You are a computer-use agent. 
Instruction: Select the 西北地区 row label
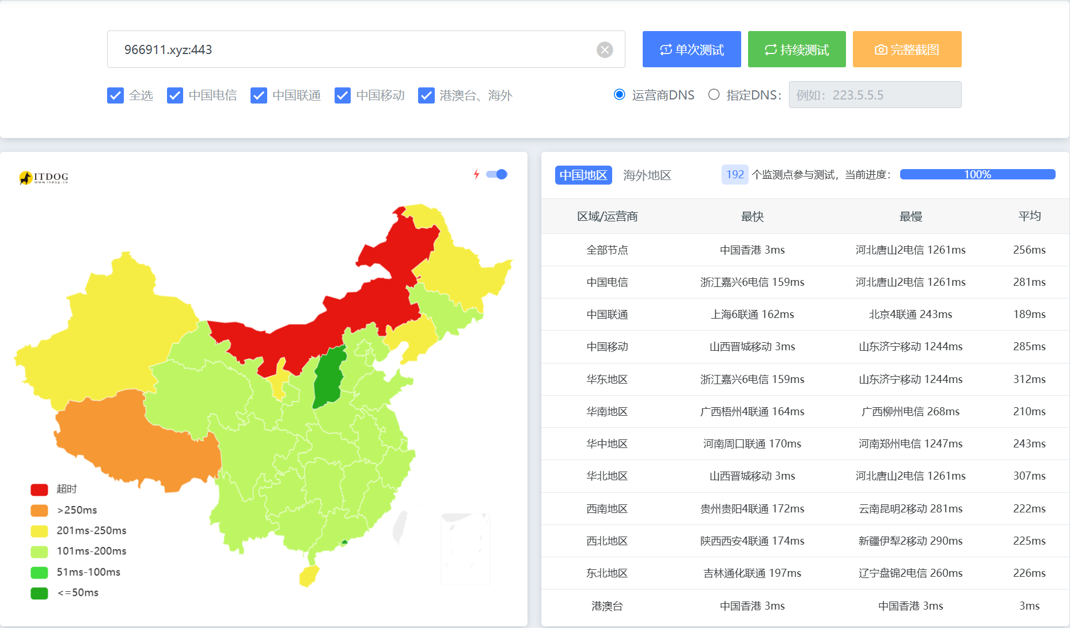tap(607, 541)
